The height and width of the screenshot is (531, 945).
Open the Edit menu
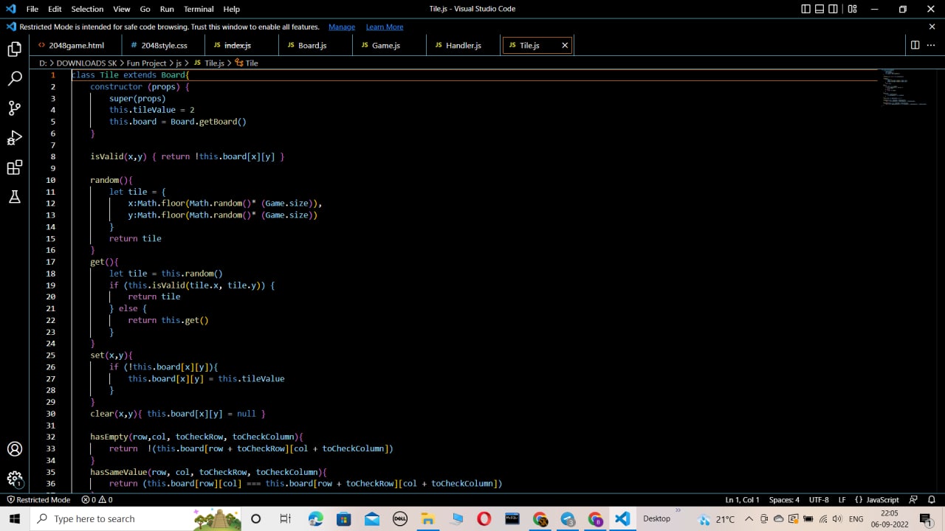[x=55, y=9]
